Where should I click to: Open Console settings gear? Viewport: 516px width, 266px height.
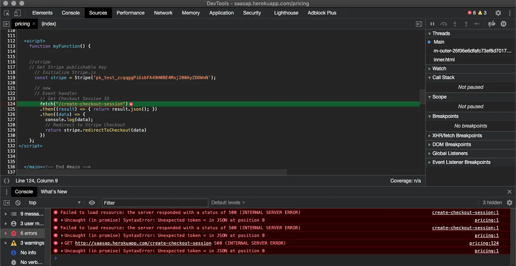(x=510, y=203)
